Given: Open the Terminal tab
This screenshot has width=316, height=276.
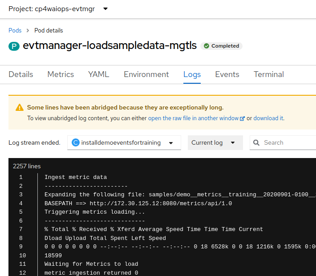Looking at the screenshot, I should (x=269, y=74).
